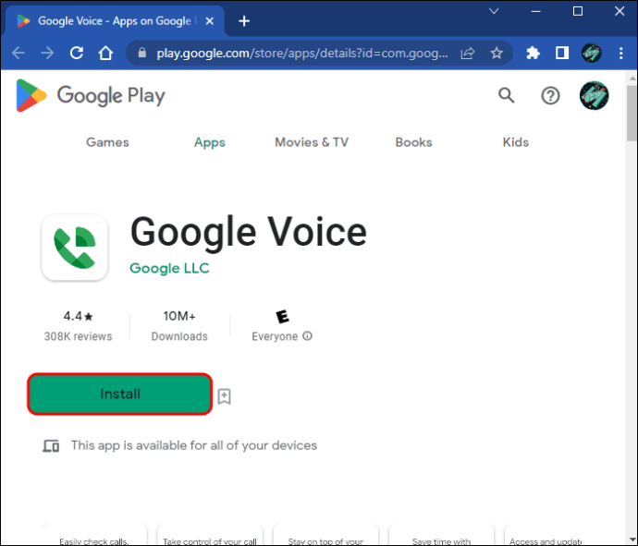Viewport: 638px width, 546px height.
Task: Search Google Play with magnifier icon
Action: pyautogui.click(x=506, y=95)
